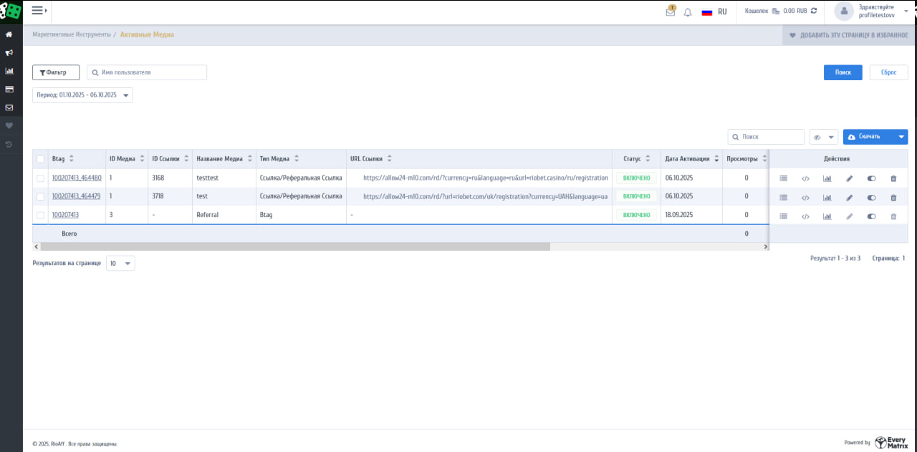Open the period date range dropdown
Image resolution: width=917 pixels, height=452 pixels.
82,95
